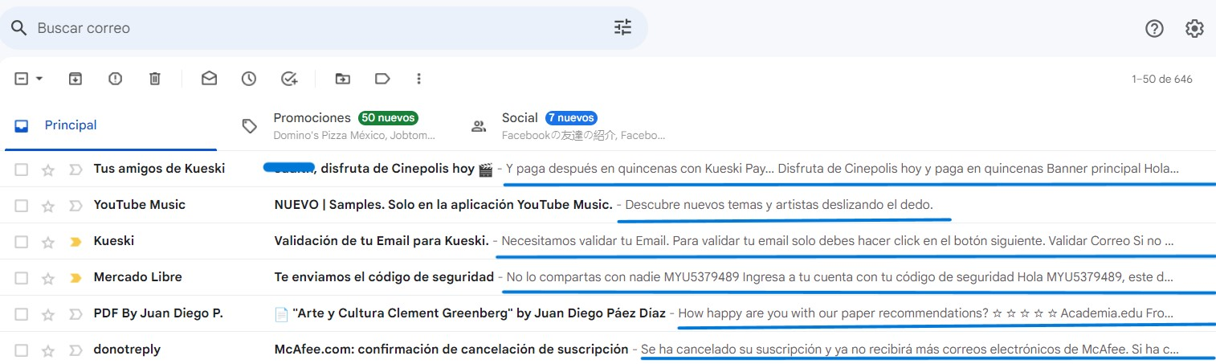Open search filter options icon
Image resolution: width=1216 pixels, height=364 pixels.
coord(623,28)
